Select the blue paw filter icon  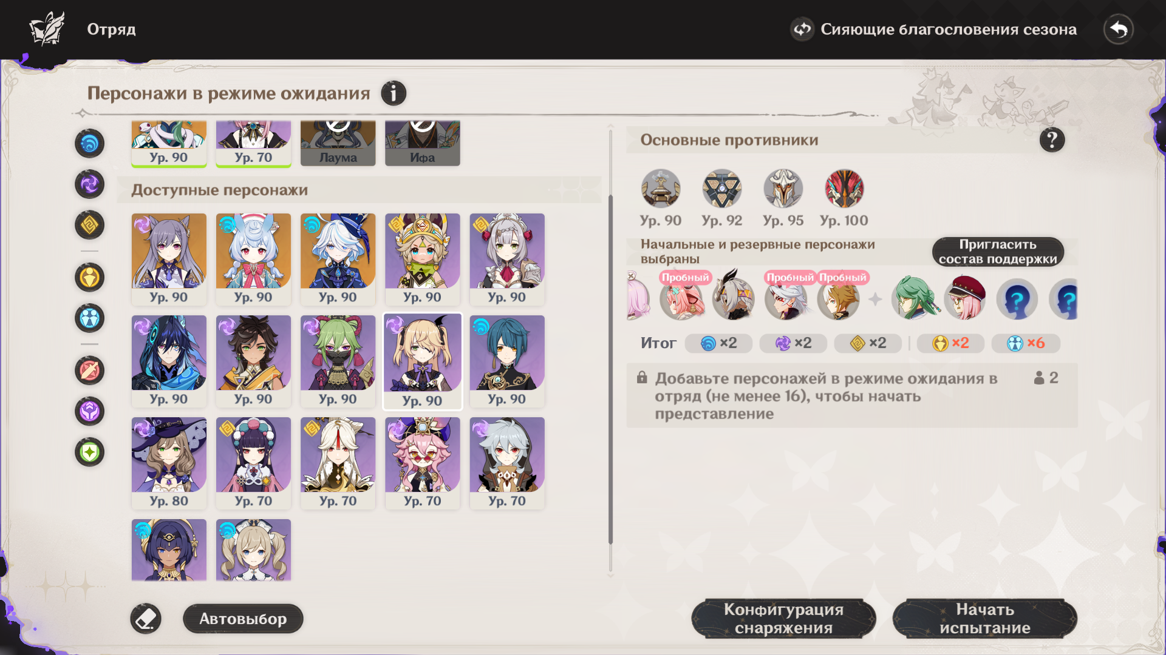tap(90, 318)
